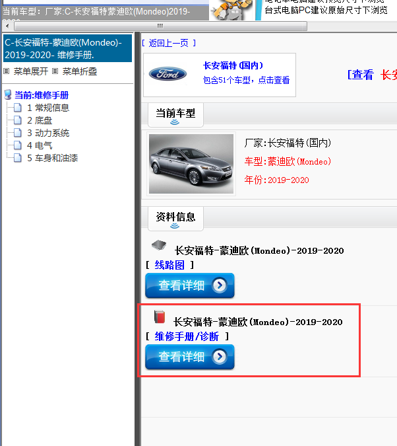Open tree item 3 动力系统
Screen dimensions: 397x446
[48, 133]
